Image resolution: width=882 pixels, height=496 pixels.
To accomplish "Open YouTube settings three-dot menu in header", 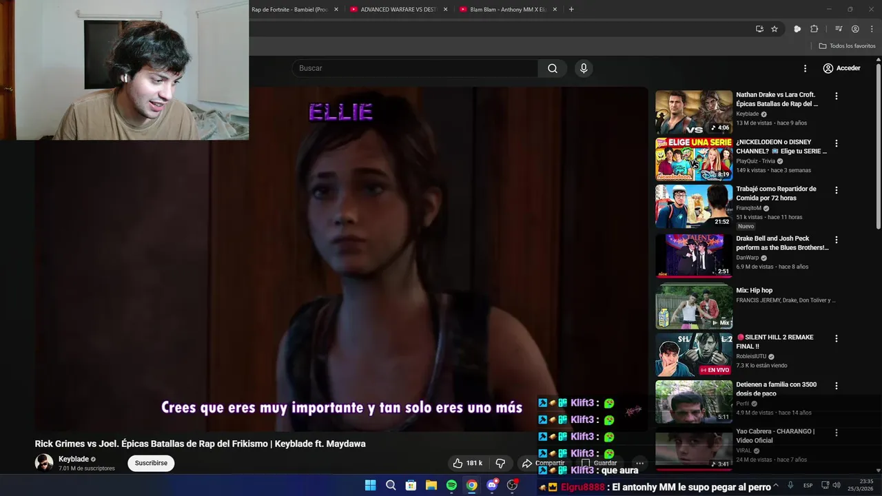I will [x=805, y=68].
